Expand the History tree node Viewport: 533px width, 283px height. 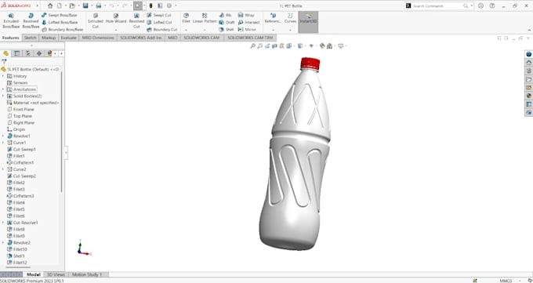tap(3, 76)
